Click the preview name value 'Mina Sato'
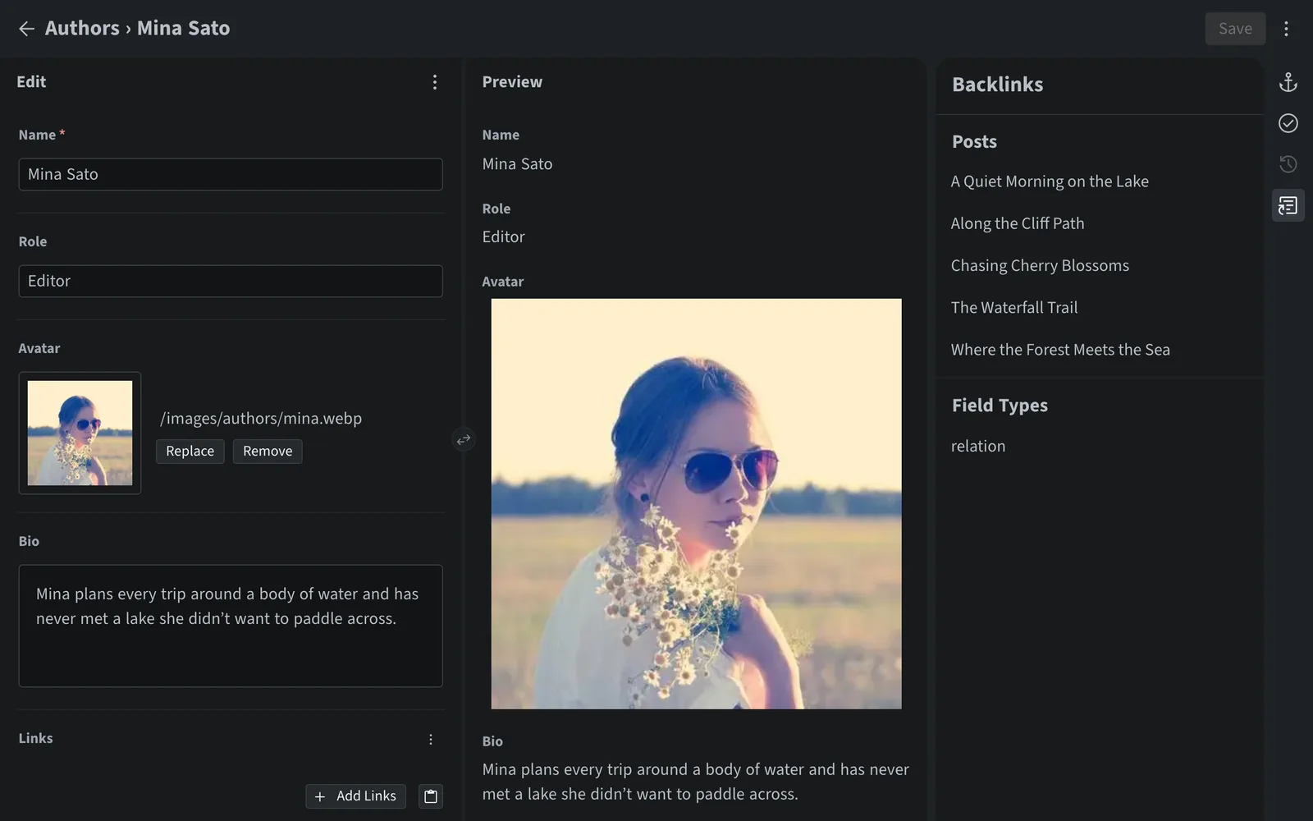 click(x=517, y=163)
